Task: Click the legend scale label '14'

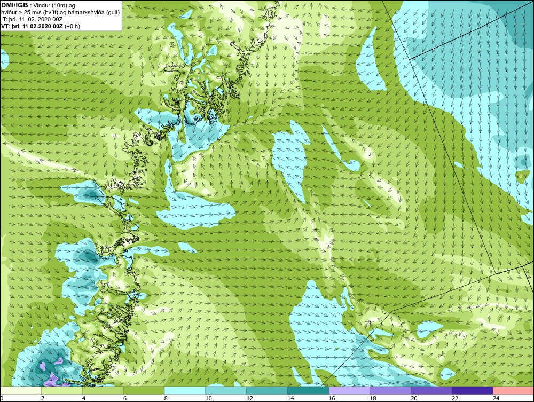Action: pyautogui.click(x=290, y=398)
